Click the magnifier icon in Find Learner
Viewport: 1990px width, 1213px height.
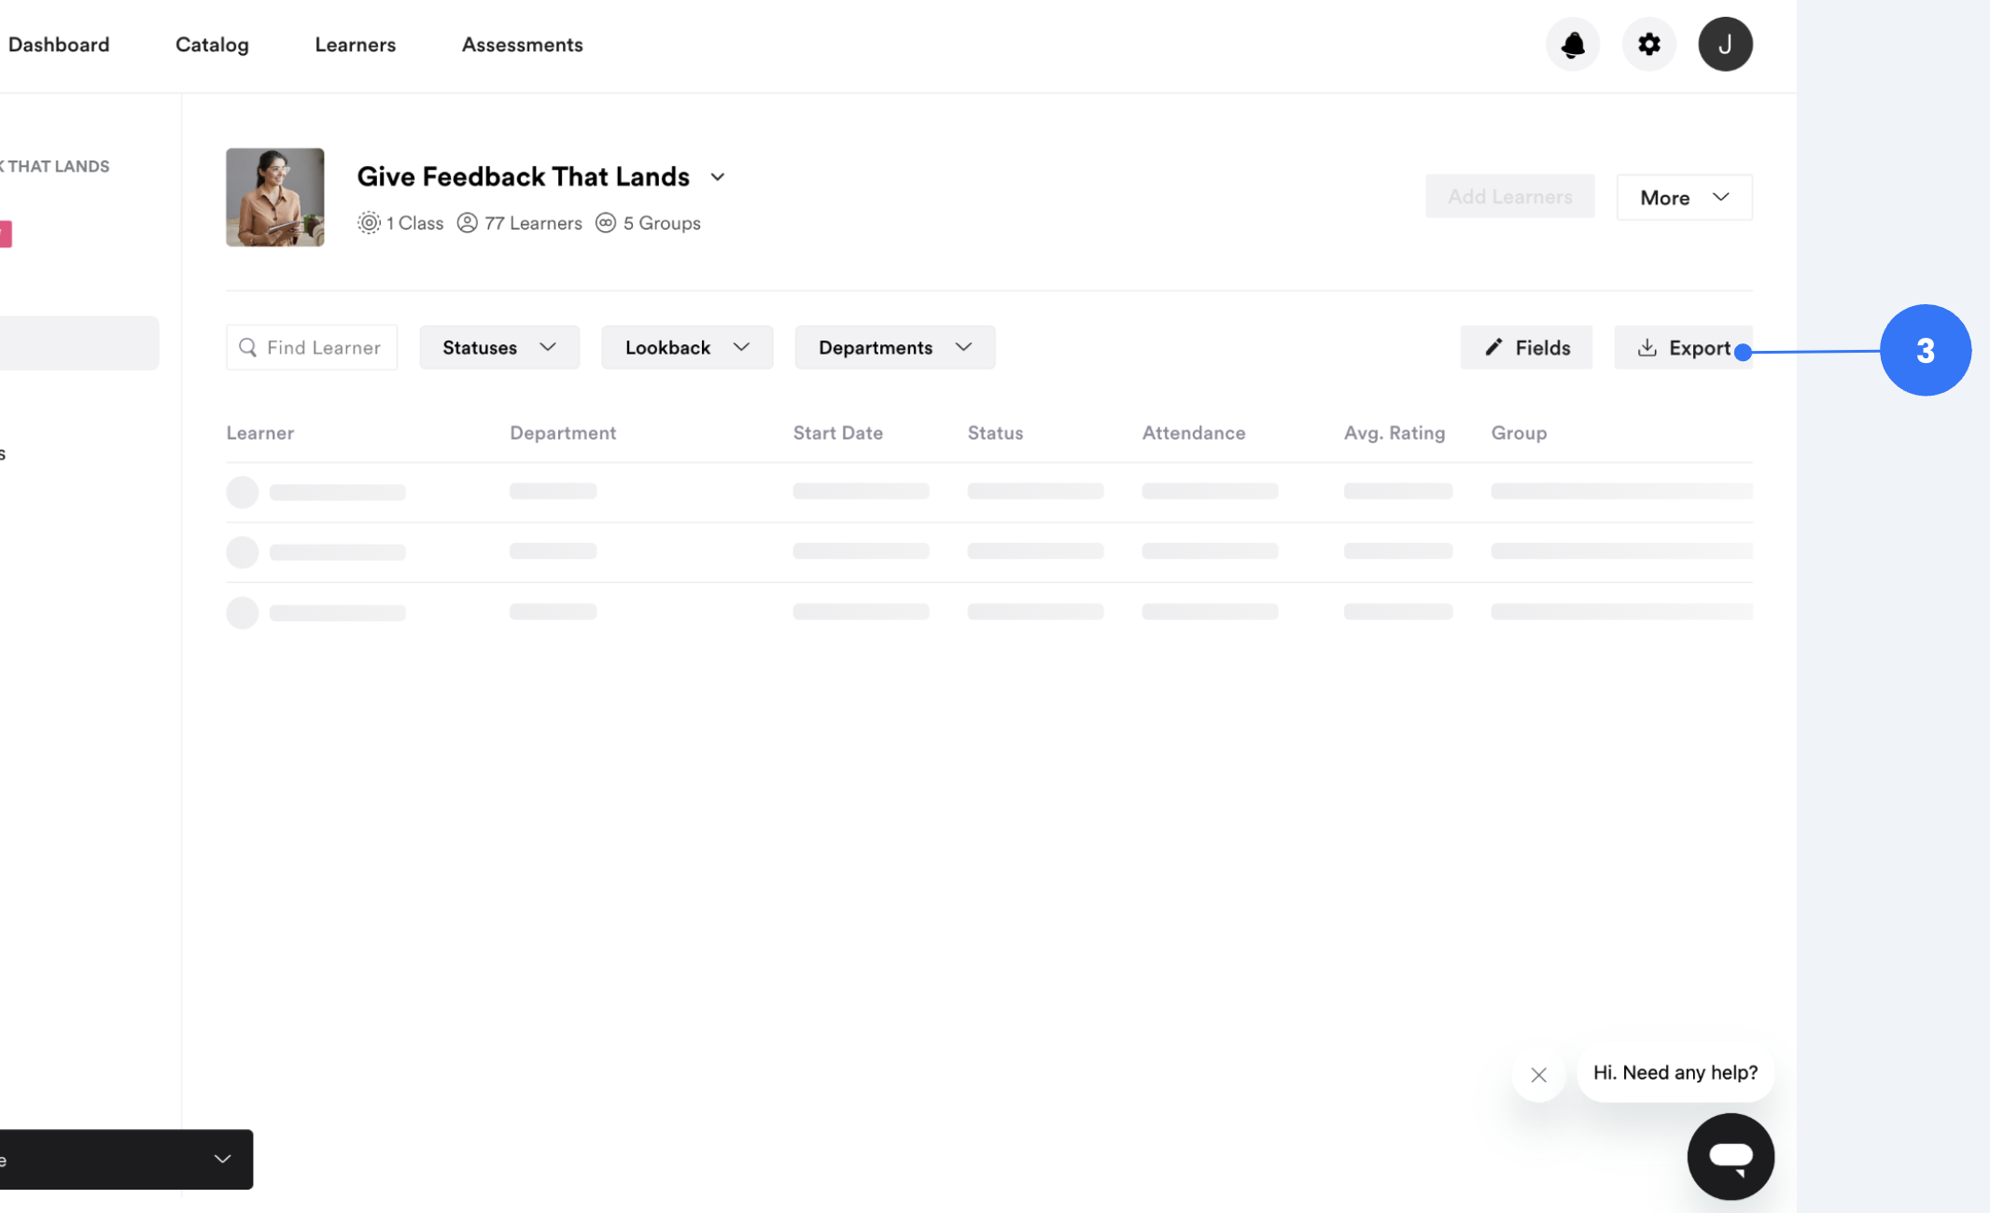coord(248,347)
